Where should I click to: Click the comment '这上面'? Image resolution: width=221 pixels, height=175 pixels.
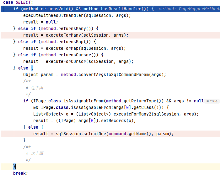pos(37,153)
